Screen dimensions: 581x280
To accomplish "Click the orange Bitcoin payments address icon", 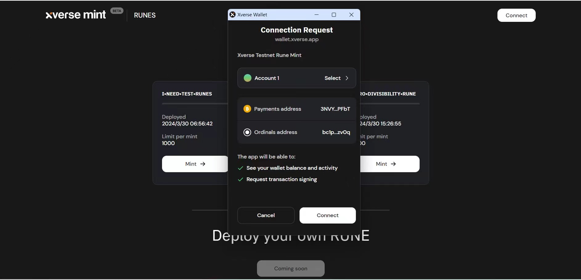I will pyautogui.click(x=247, y=109).
